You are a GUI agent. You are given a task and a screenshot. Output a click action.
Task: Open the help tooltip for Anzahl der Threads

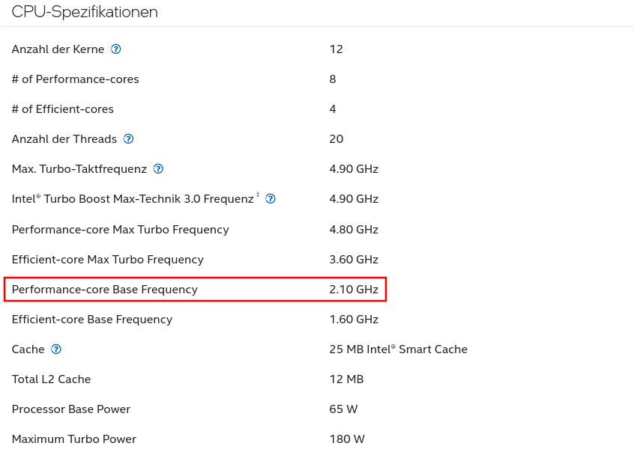pyautogui.click(x=128, y=139)
